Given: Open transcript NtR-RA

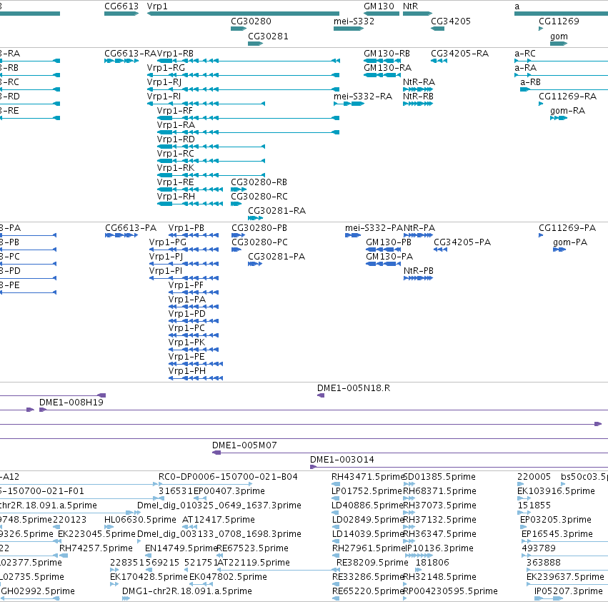Looking at the screenshot, I should (x=419, y=82).
